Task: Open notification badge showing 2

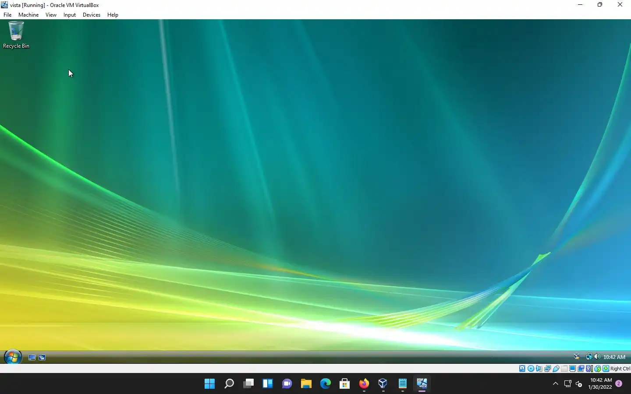Action: pos(619,383)
